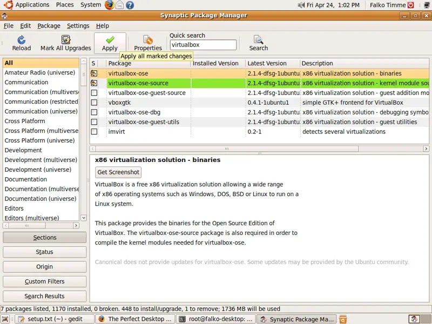This screenshot has width=432, height=324.
Task: Open Custom Filters view
Action: coord(44,281)
